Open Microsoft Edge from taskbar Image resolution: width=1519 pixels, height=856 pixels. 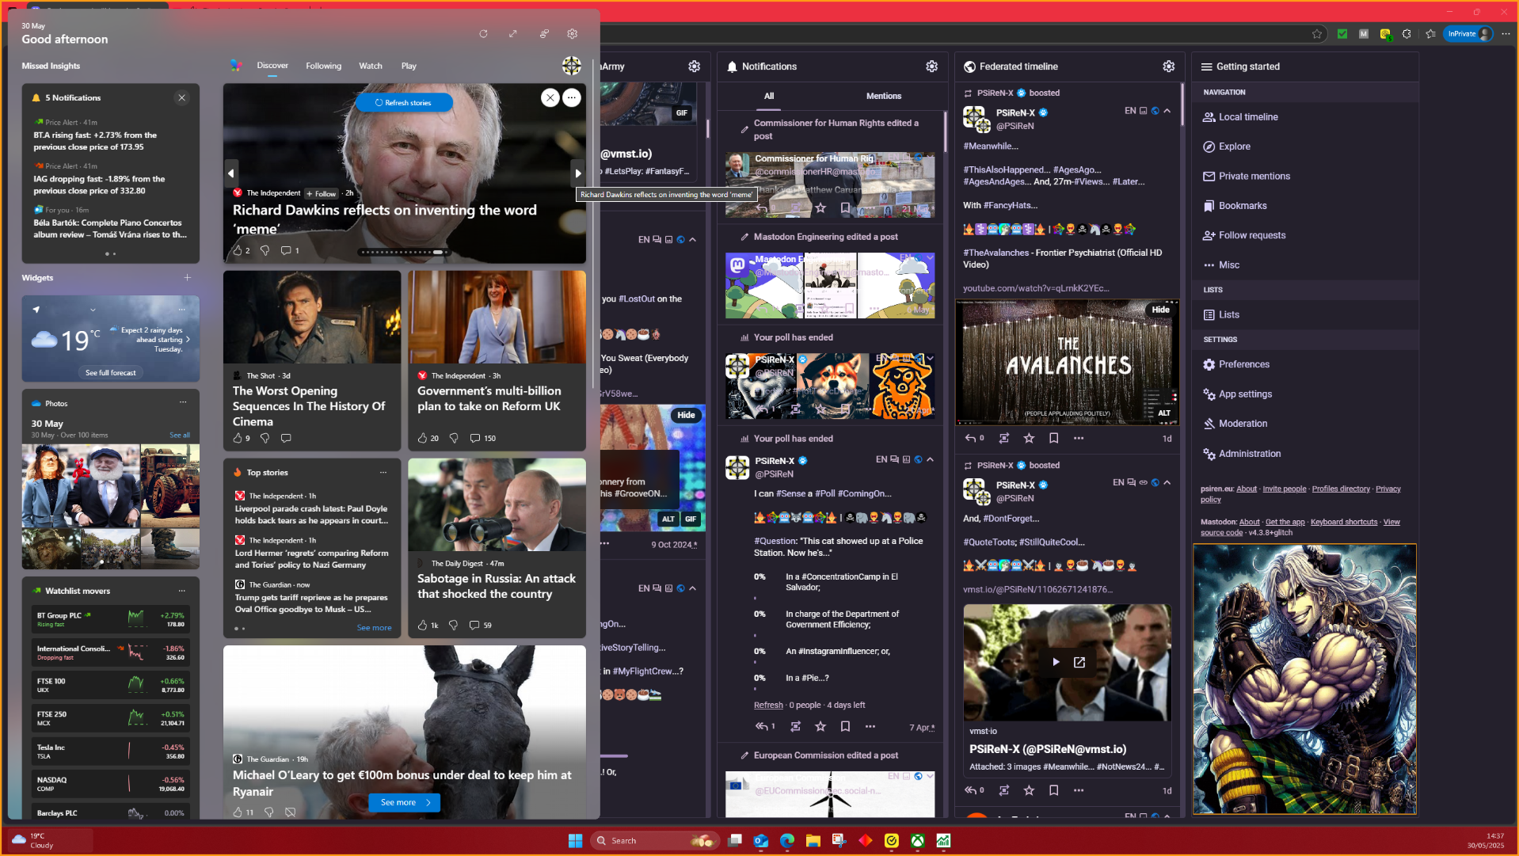click(x=787, y=841)
